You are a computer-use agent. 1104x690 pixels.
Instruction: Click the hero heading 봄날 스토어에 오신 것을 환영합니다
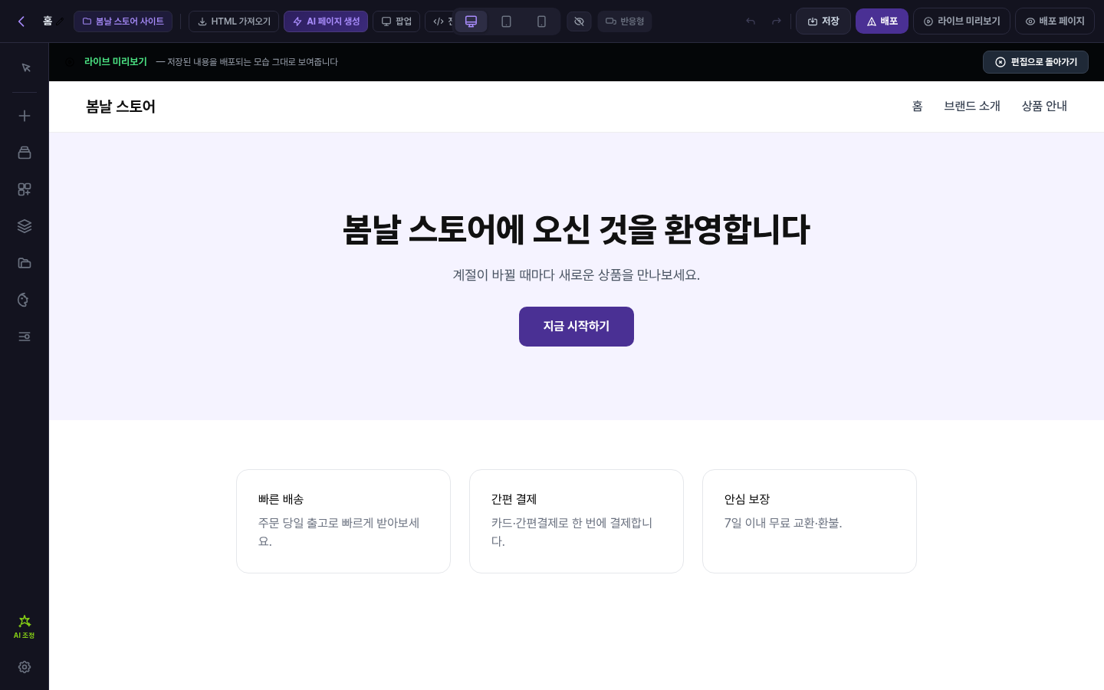[x=577, y=229]
